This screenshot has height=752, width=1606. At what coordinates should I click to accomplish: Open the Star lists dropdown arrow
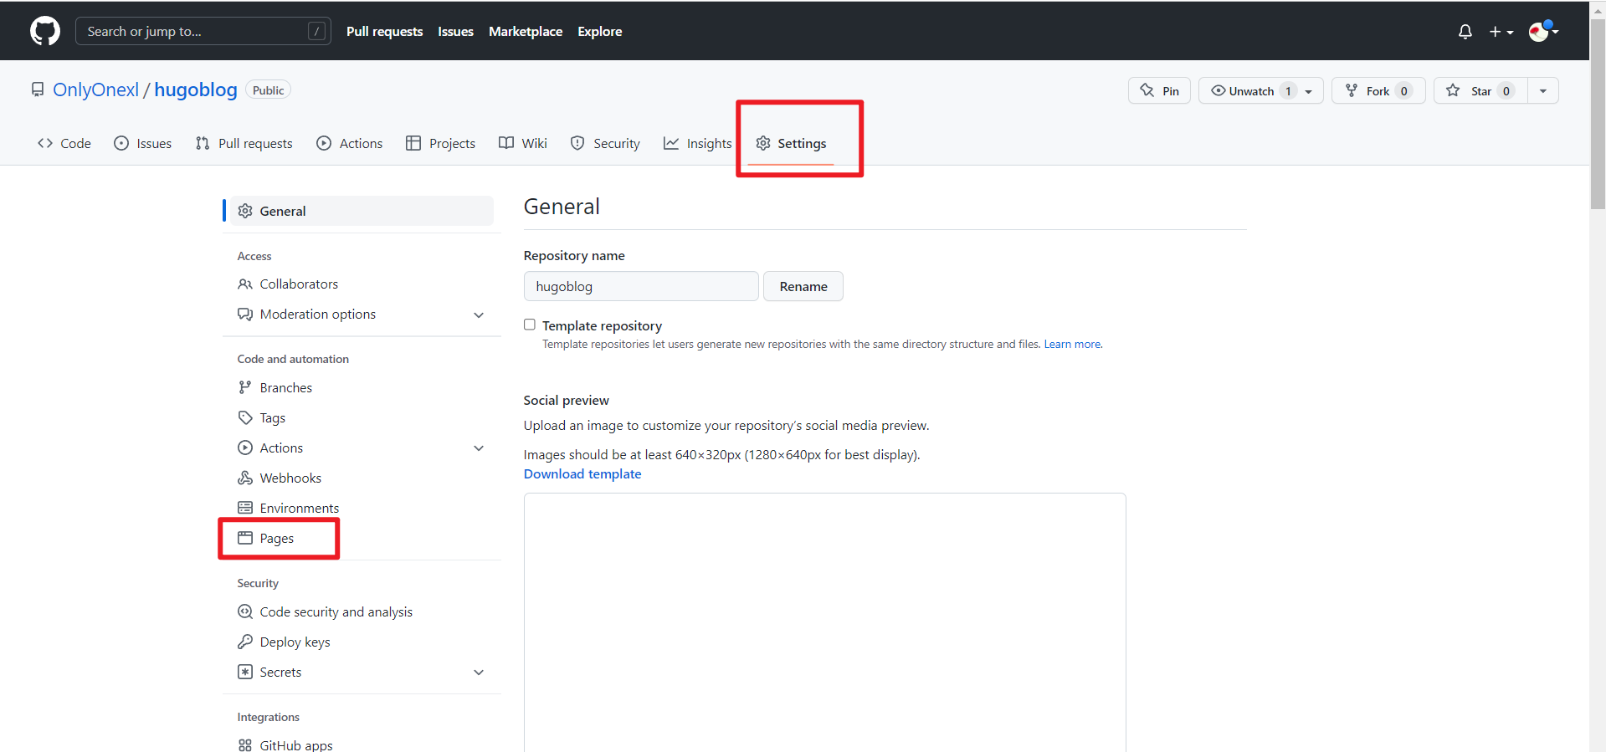[x=1543, y=90]
